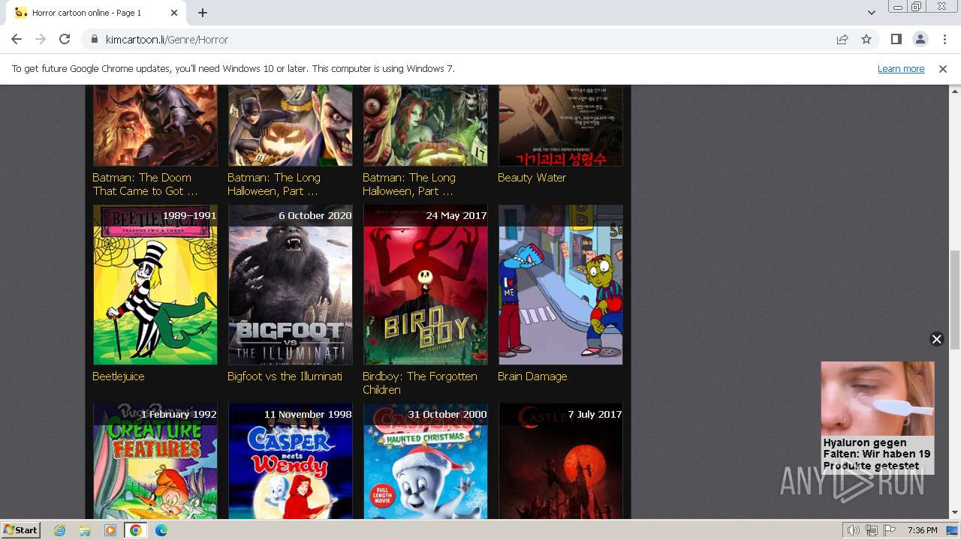The height and width of the screenshot is (540, 961).
Task: Open the Windows Start menu
Action: tap(21, 530)
